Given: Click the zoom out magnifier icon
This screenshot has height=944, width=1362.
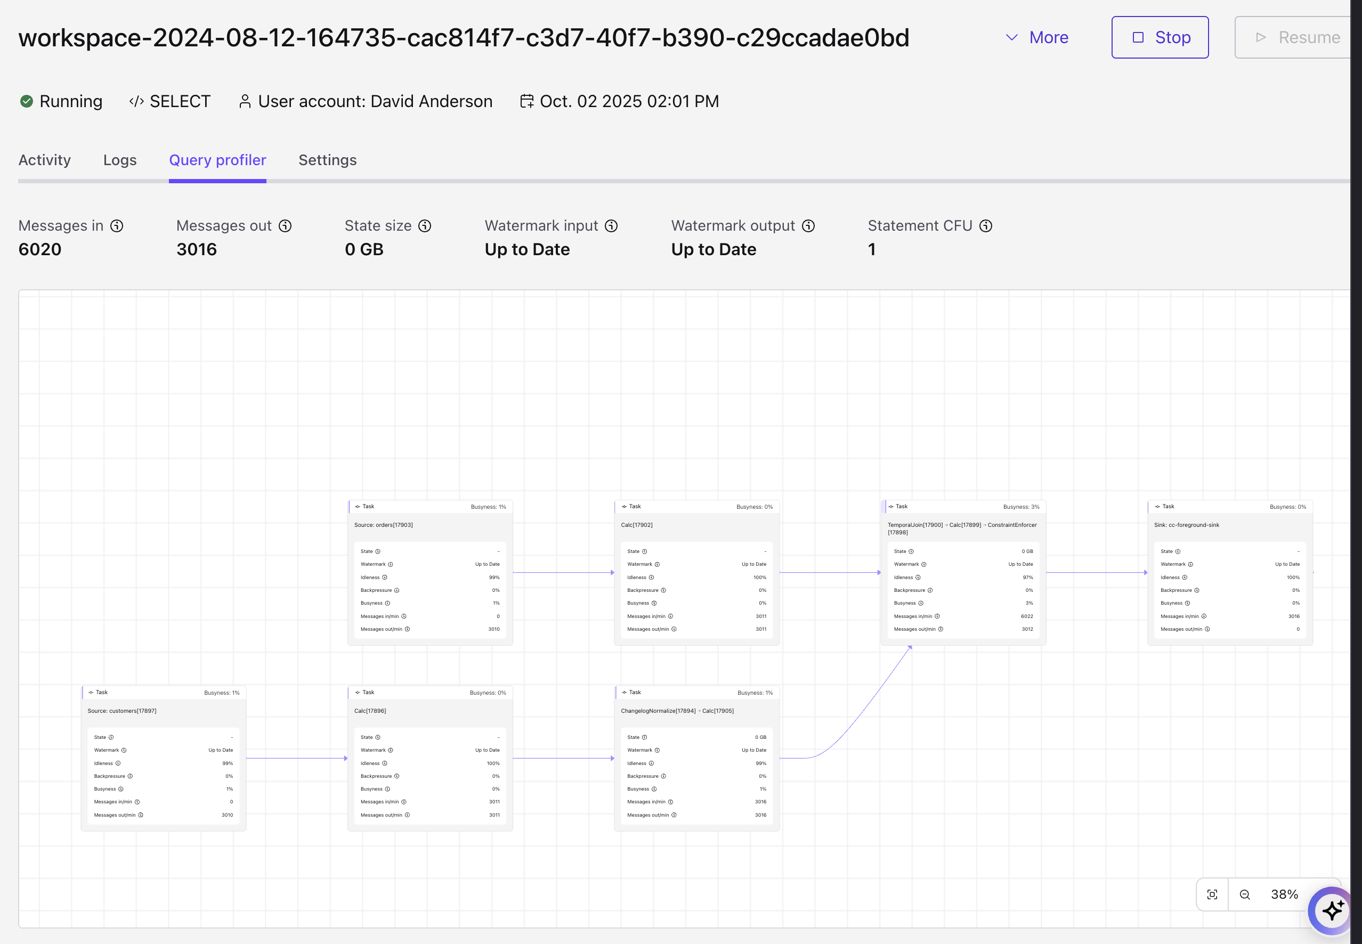Looking at the screenshot, I should pos(1245,894).
